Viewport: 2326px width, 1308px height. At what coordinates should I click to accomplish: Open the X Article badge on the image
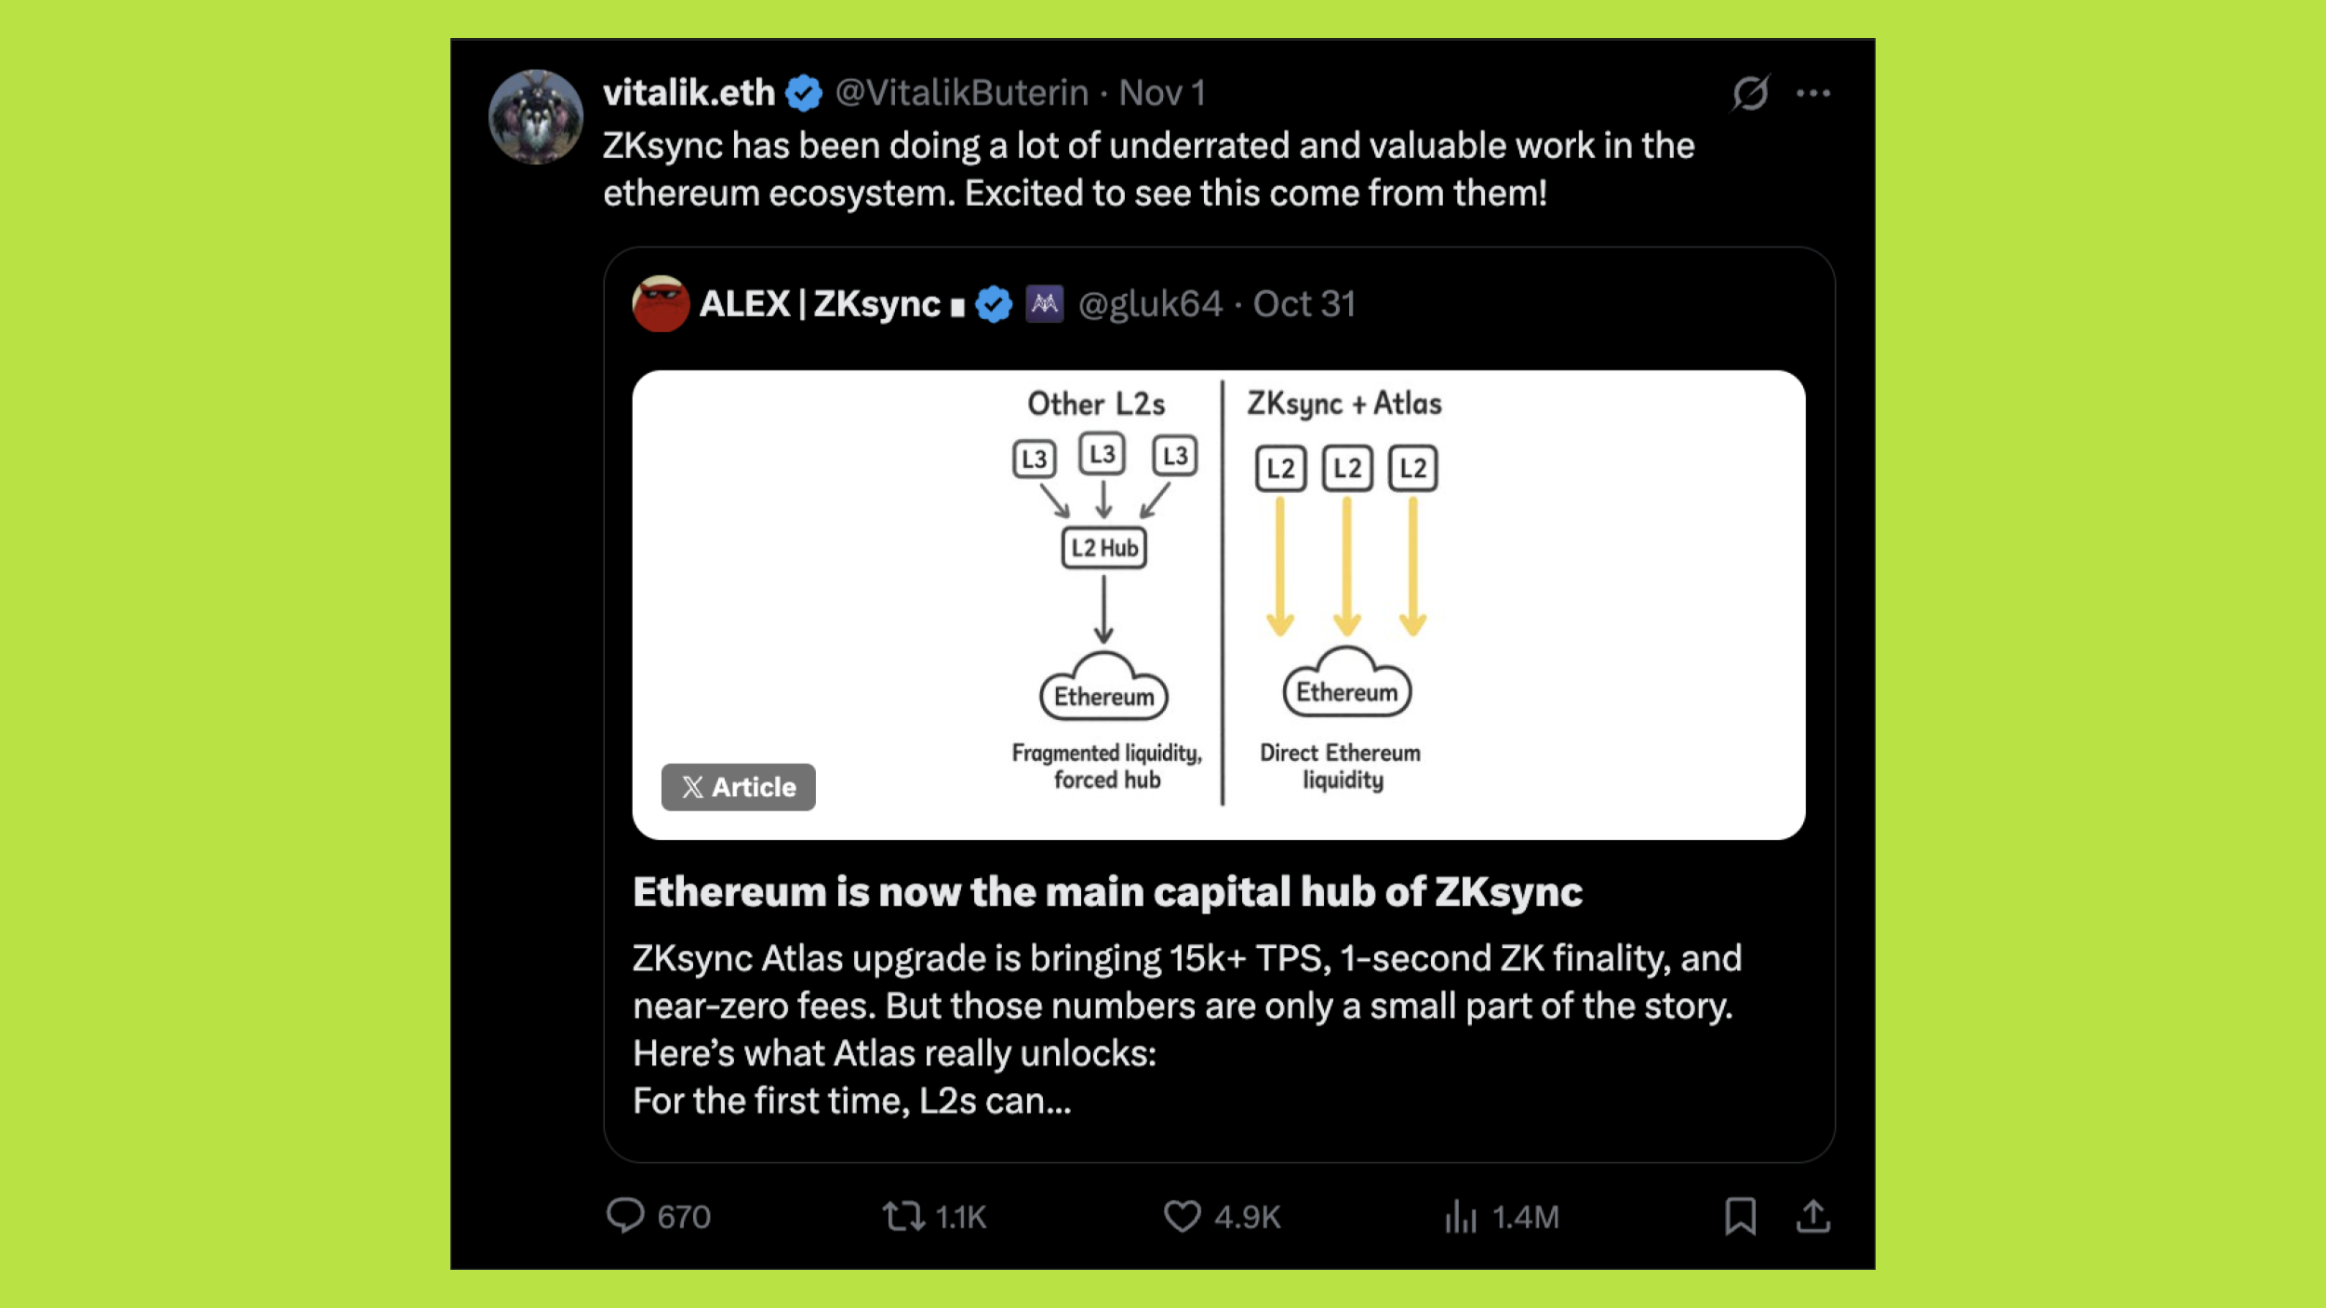[738, 787]
